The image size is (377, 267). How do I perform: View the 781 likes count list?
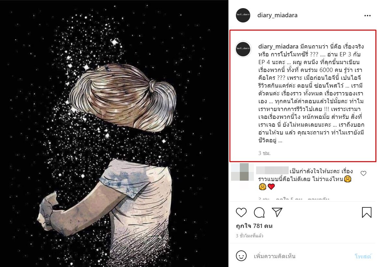254,226
